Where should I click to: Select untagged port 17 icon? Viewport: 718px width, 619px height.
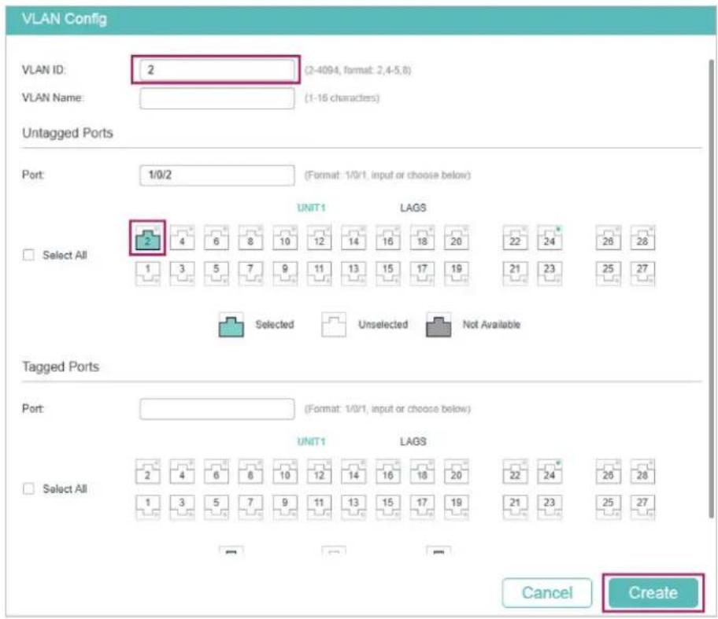point(422,274)
